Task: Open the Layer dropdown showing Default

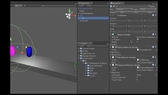Action: pos(148,9)
